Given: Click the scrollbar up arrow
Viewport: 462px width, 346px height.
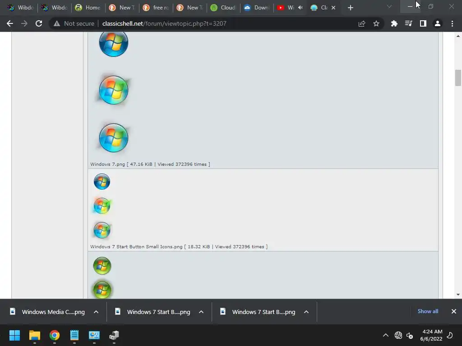Looking at the screenshot, I should (x=458, y=36).
